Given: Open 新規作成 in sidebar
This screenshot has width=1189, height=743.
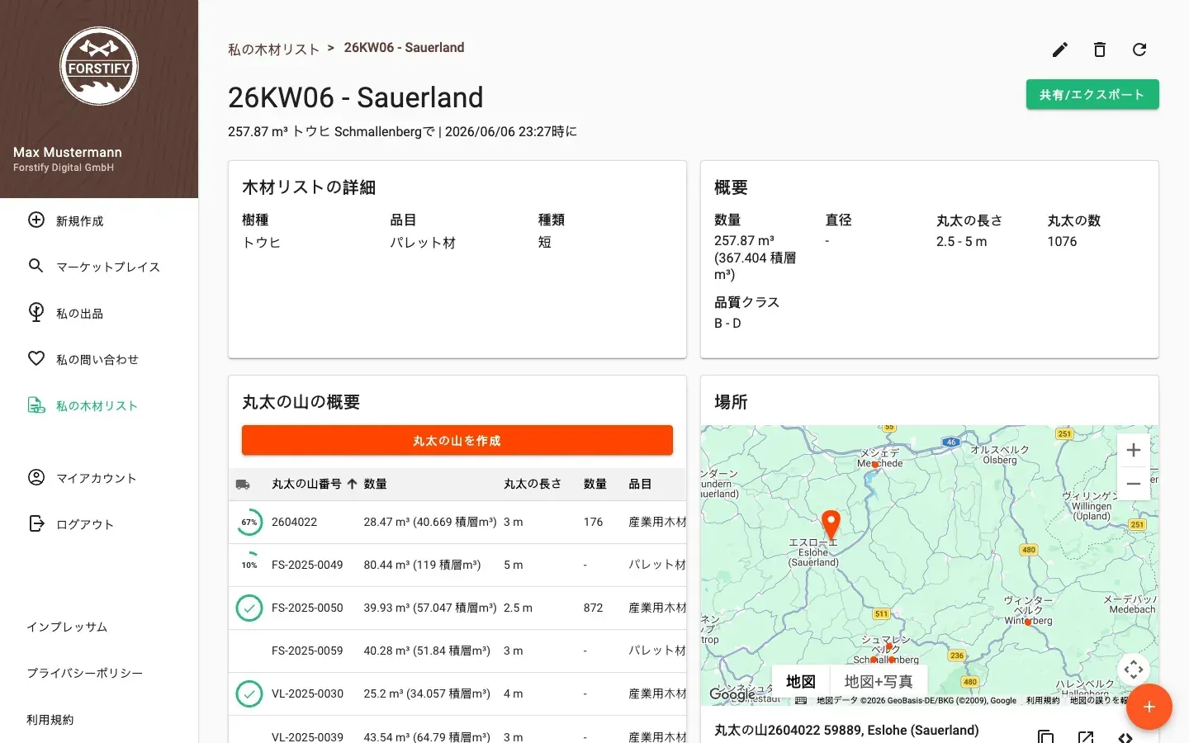Looking at the screenshot, I should coord(99,220).
